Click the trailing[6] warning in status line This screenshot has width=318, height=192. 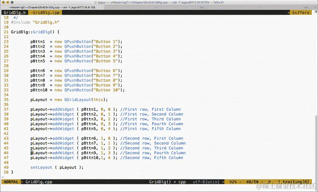(x=296, y=182)
